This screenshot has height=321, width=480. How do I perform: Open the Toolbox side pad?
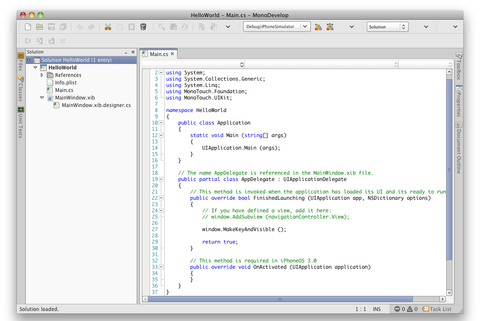459,66
